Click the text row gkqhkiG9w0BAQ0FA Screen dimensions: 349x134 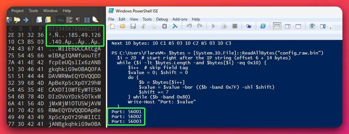click(x=74, y=69)
